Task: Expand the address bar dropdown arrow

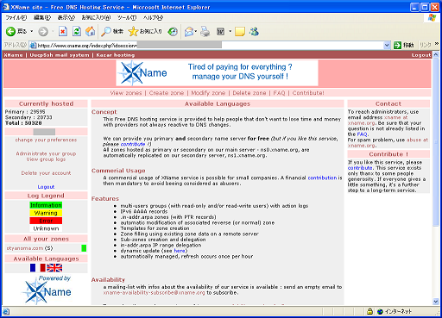Action: [387, 45]
